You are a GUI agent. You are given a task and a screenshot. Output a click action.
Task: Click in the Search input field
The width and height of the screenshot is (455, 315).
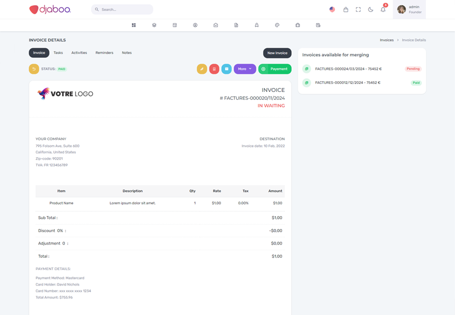point(125,10)
